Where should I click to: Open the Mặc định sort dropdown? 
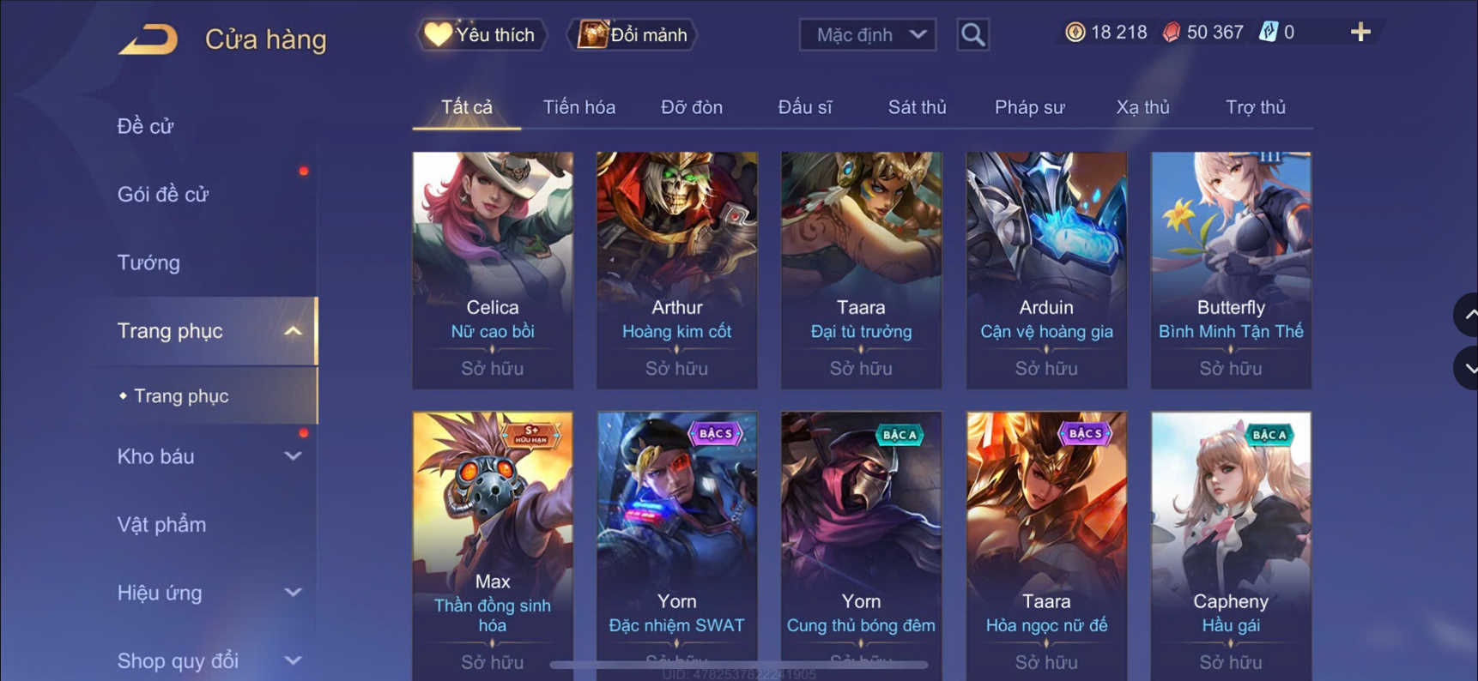coord(868,34)
